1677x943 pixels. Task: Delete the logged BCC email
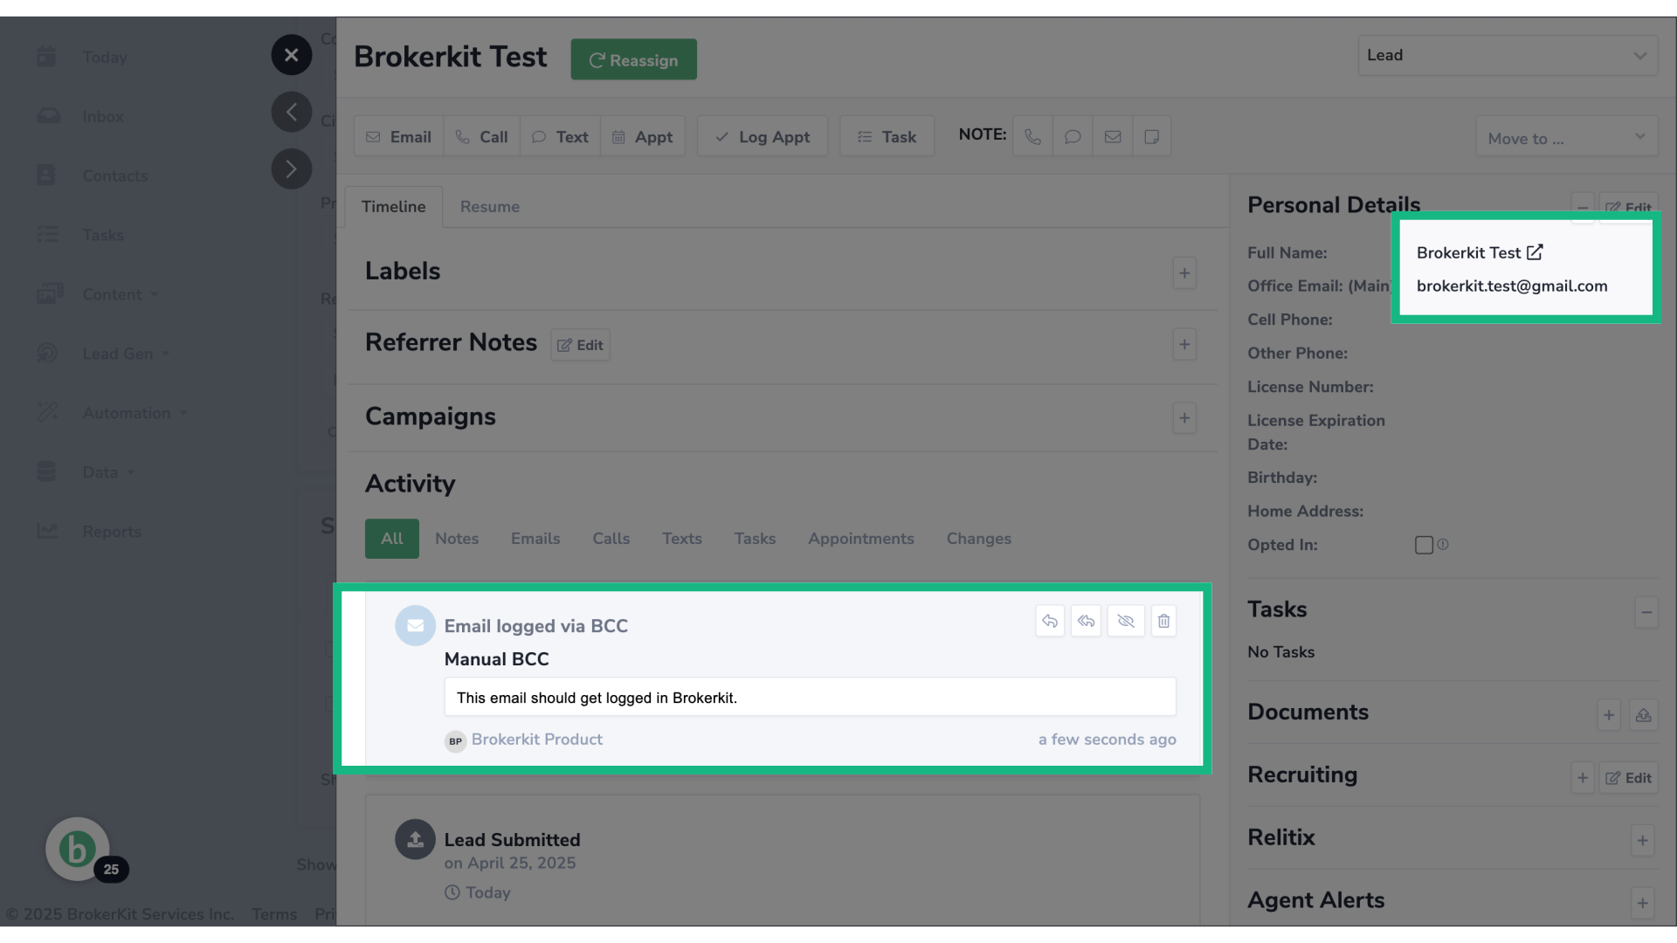1163,621
